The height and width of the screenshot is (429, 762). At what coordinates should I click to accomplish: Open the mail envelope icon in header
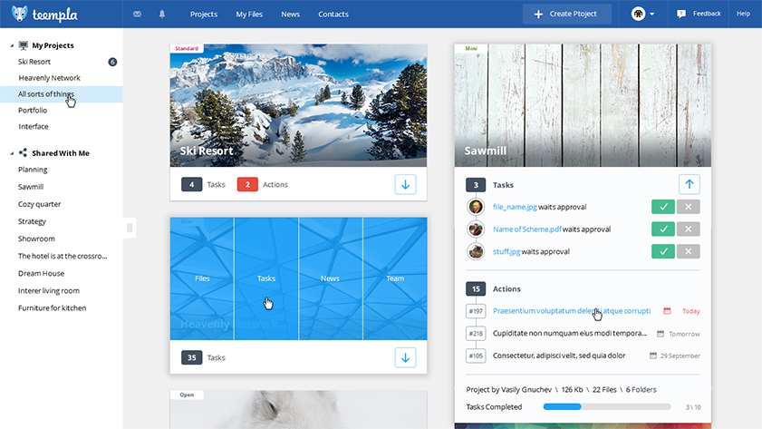tap(137, 15)
